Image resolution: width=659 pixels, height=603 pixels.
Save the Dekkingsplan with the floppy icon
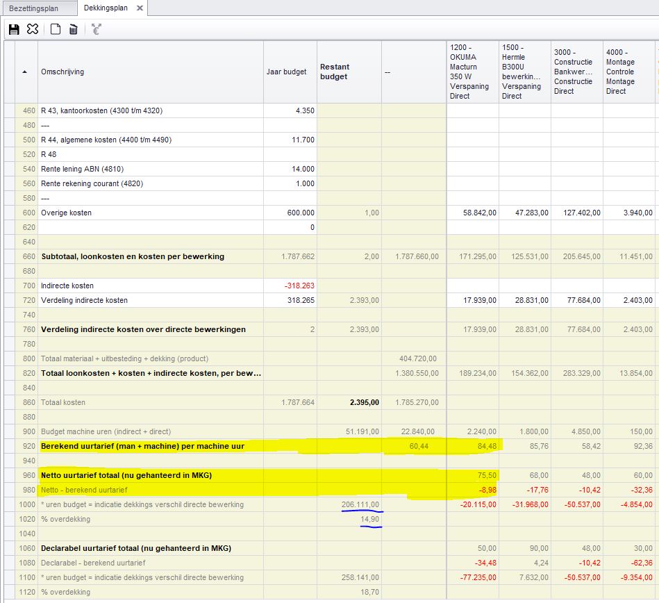click(14, 29)
